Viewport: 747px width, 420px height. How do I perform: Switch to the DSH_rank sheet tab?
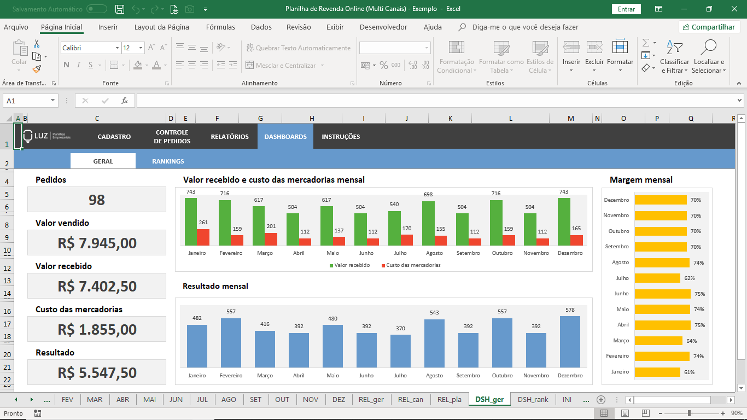tap(533, 400)
